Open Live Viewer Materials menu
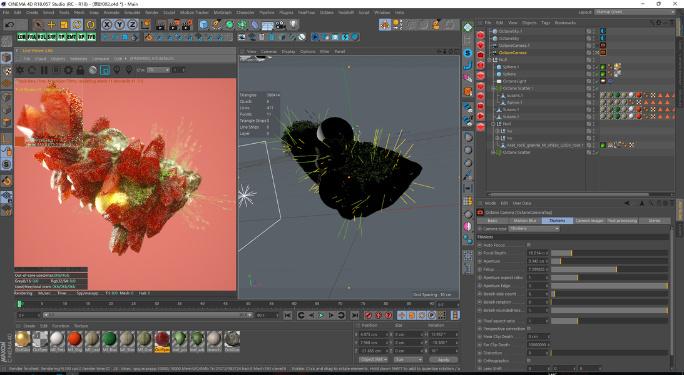684x375 pixels. (78, 58)
